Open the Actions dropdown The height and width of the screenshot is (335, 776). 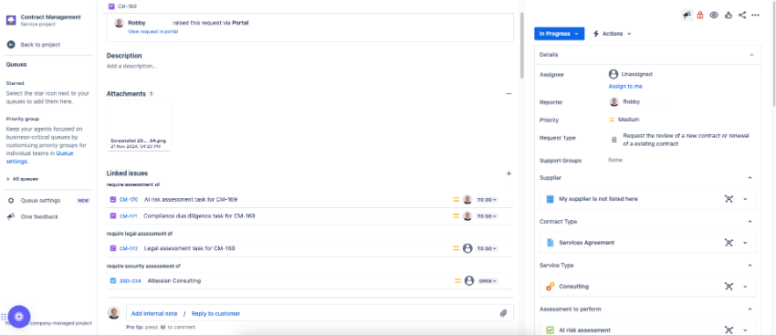(x=612, y=34)
